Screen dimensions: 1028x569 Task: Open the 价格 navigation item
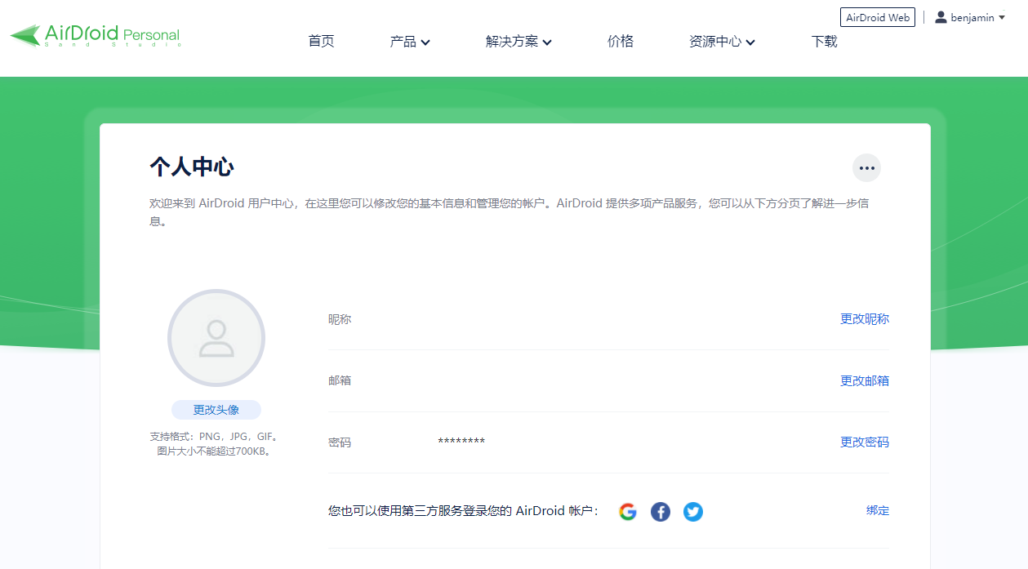pyautogui.click(x=621, y=42)
